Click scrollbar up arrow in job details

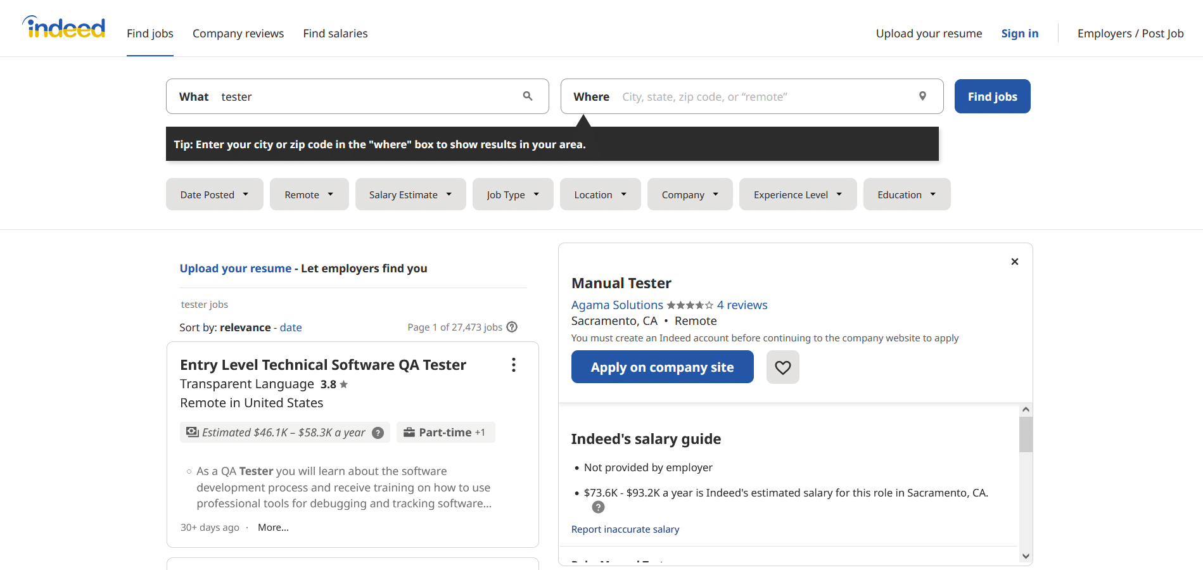pyautogui.click(x=1026, y=410)
